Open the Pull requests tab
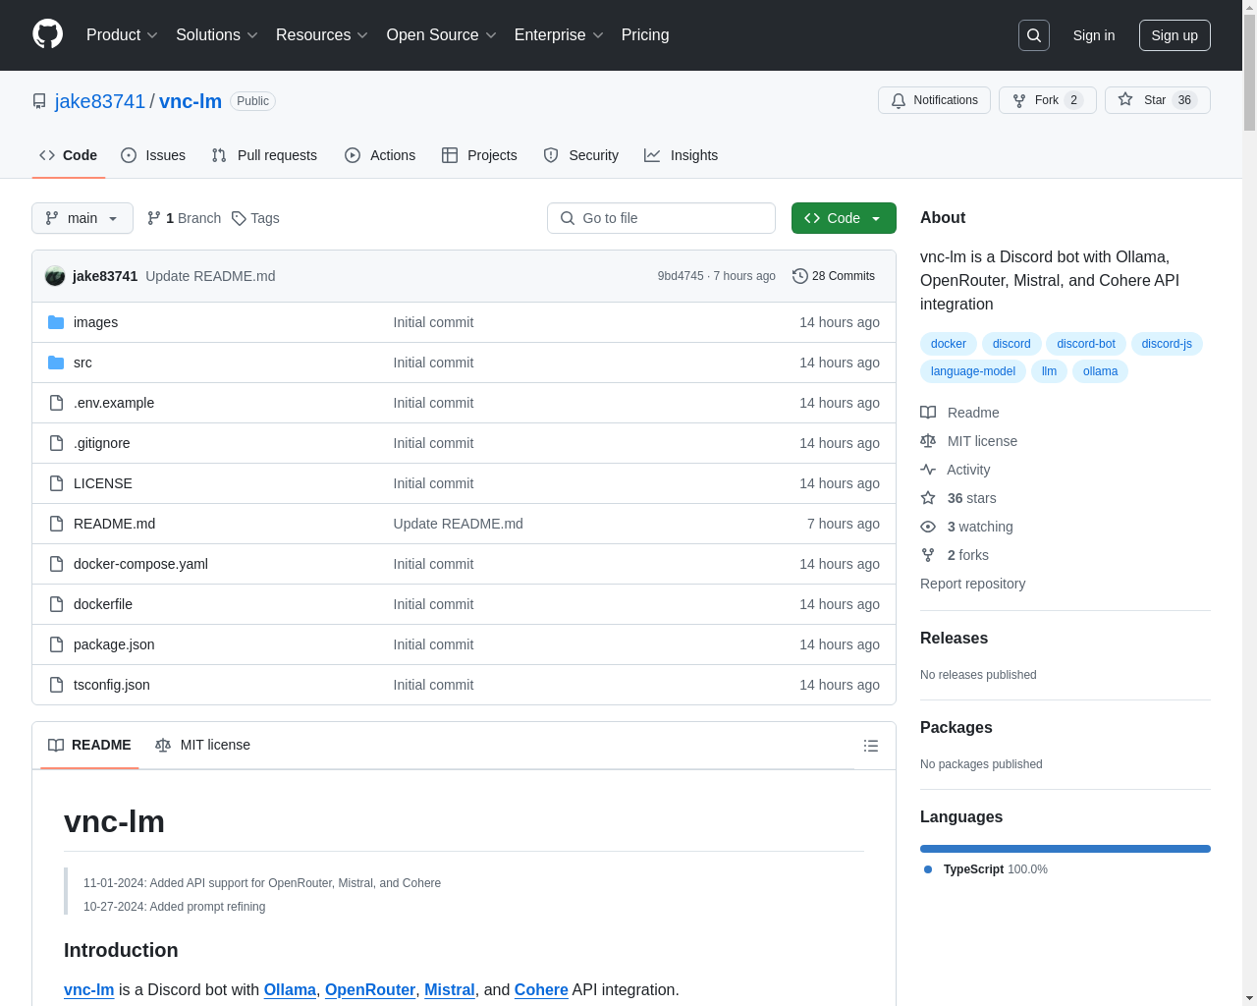The image size is (1257, 1006). point(264,155)
